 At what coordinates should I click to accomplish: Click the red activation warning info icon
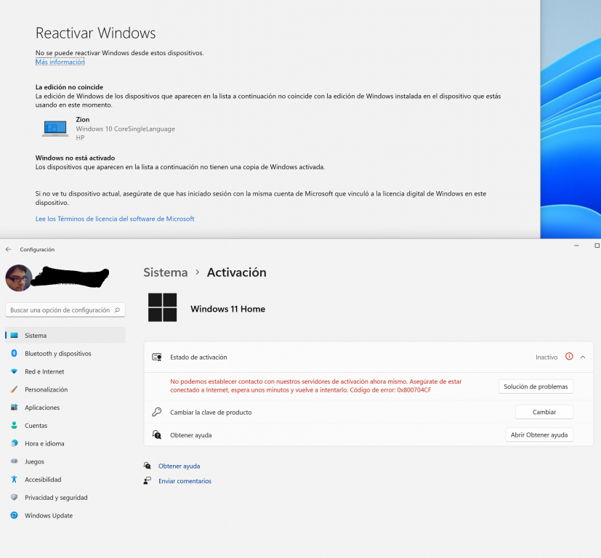569,357
